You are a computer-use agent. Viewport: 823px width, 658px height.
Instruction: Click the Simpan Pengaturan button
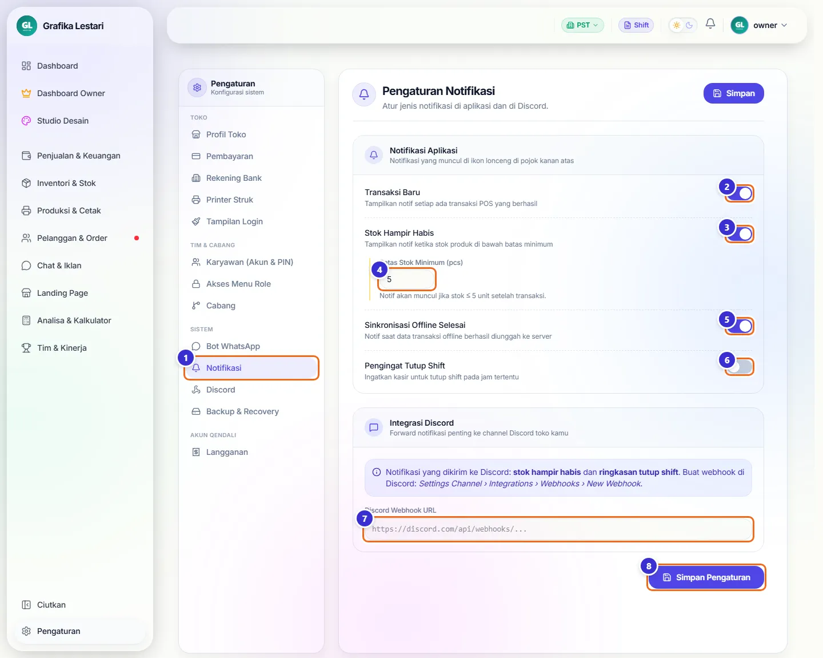(706, 577)
